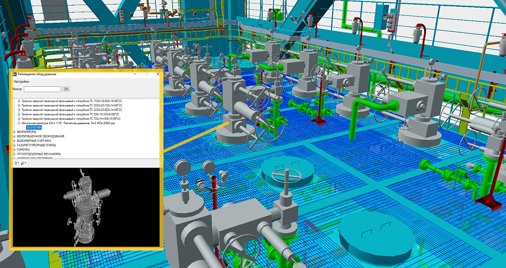Select the 10-0157-WH tree item

click(34, 128)
